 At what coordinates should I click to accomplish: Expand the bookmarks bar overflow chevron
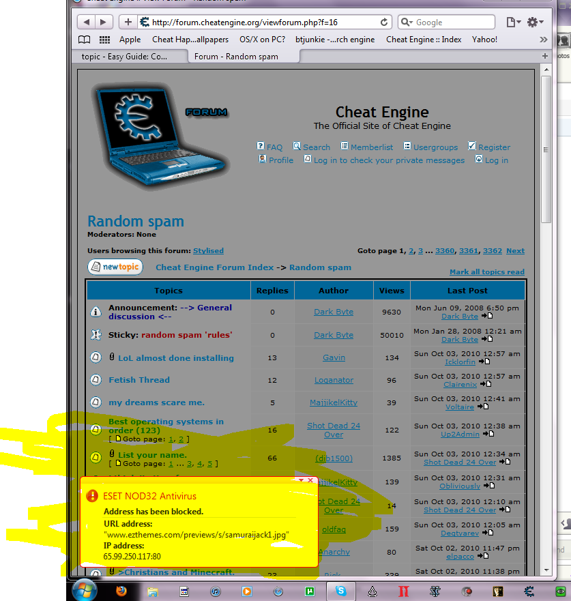[x=544, y=40]
